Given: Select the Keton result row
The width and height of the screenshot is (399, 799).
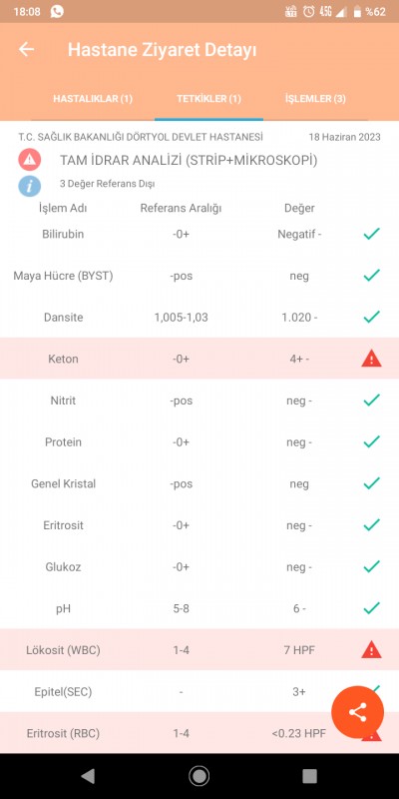Looking at the screenshot, I should 199,359.
